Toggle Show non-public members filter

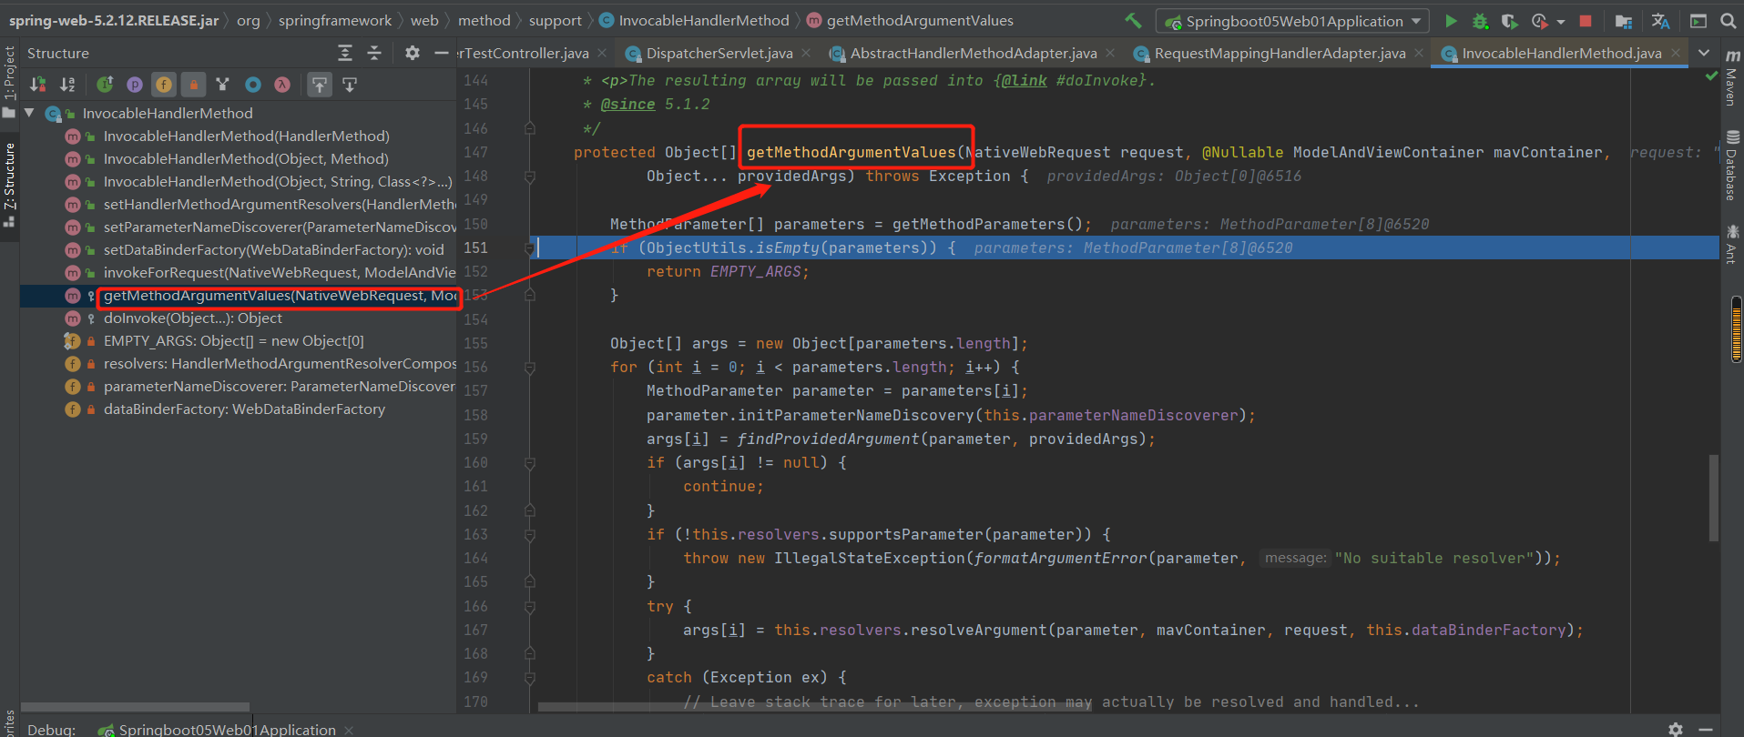click(193, 85)
